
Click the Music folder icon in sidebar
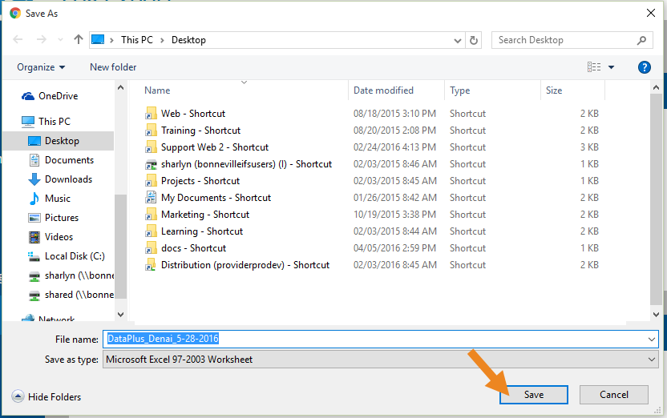click(34, 199)
